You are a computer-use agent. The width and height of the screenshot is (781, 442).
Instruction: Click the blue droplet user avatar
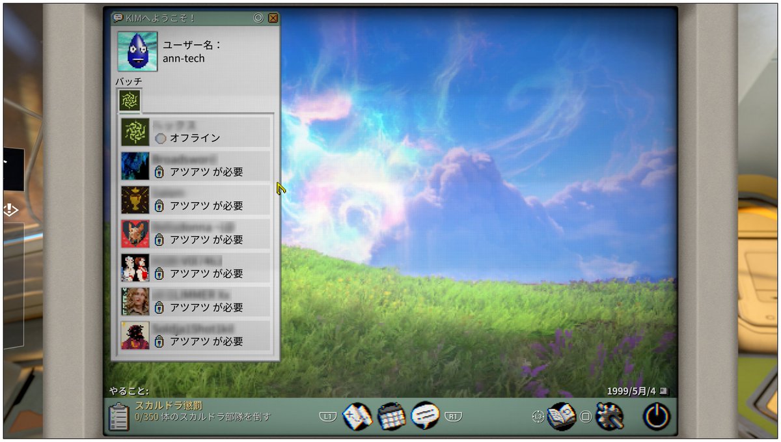pyautogui.click(x=137, y=51)
